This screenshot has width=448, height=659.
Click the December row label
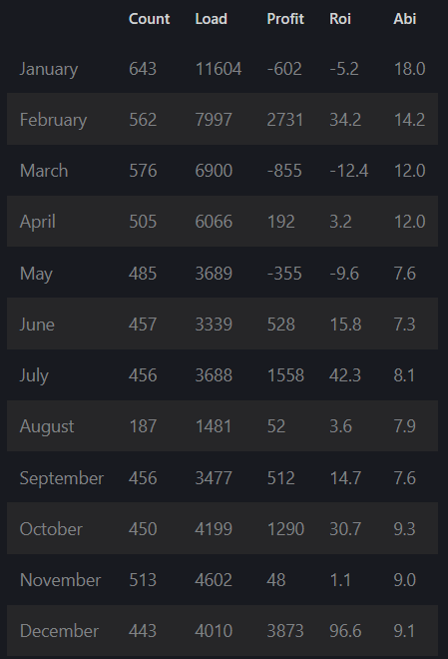click(x=59, y=631)
